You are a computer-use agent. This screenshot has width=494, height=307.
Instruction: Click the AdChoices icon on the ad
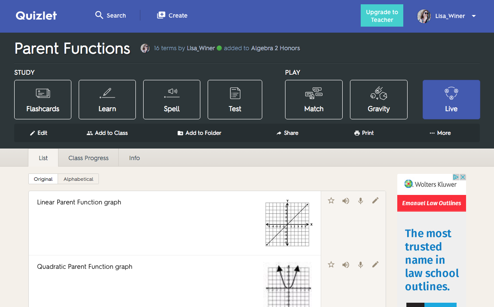pyautogui.click(x=456, y=177)
